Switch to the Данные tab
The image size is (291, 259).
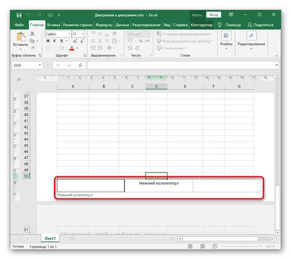[x=122, y=25]
